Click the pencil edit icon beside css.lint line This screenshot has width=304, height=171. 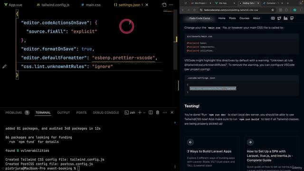[x=4, y=66]
